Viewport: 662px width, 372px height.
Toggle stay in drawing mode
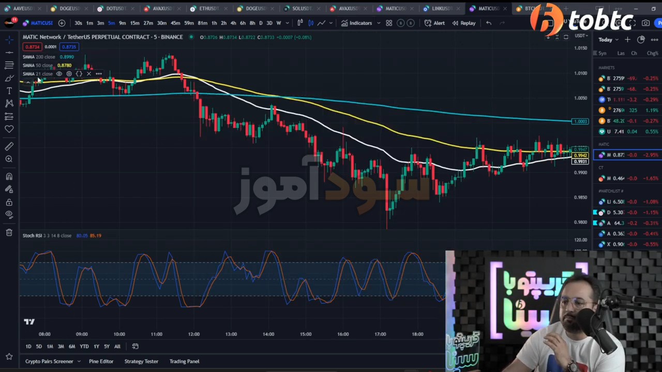coord(9,190)
